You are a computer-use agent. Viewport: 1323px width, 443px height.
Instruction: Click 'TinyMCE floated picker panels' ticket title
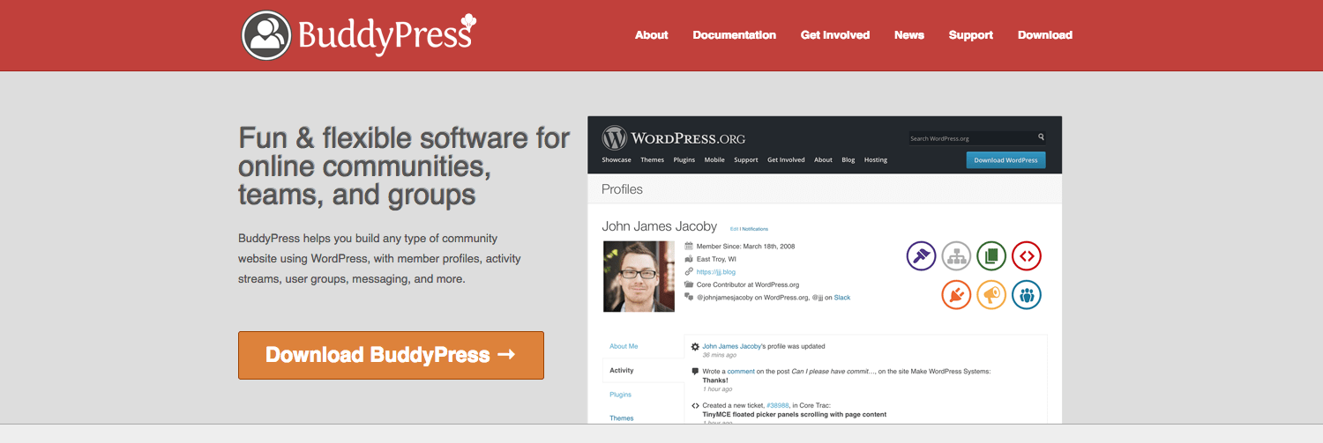point(795,414)
